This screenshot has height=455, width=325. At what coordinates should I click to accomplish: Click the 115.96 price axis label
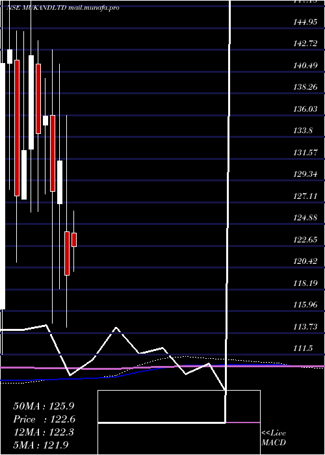pos(305,305)
